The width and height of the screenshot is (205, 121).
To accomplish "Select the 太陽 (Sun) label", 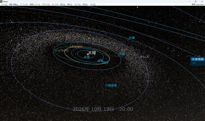I will coord(92,53).
